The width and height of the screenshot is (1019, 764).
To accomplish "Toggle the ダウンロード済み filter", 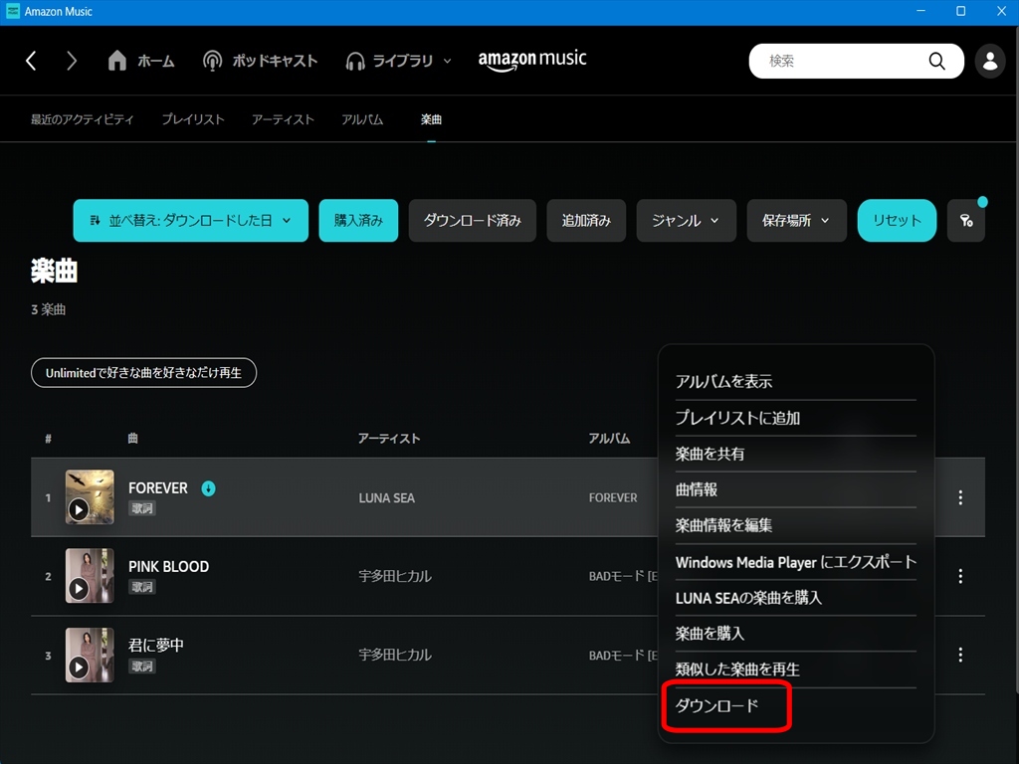I will click(473, 220).
